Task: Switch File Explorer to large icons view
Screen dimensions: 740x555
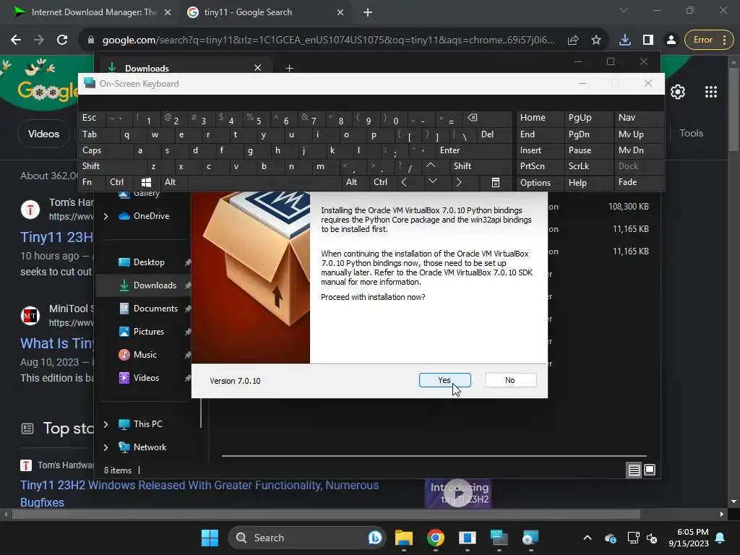Action: [650, 470]
